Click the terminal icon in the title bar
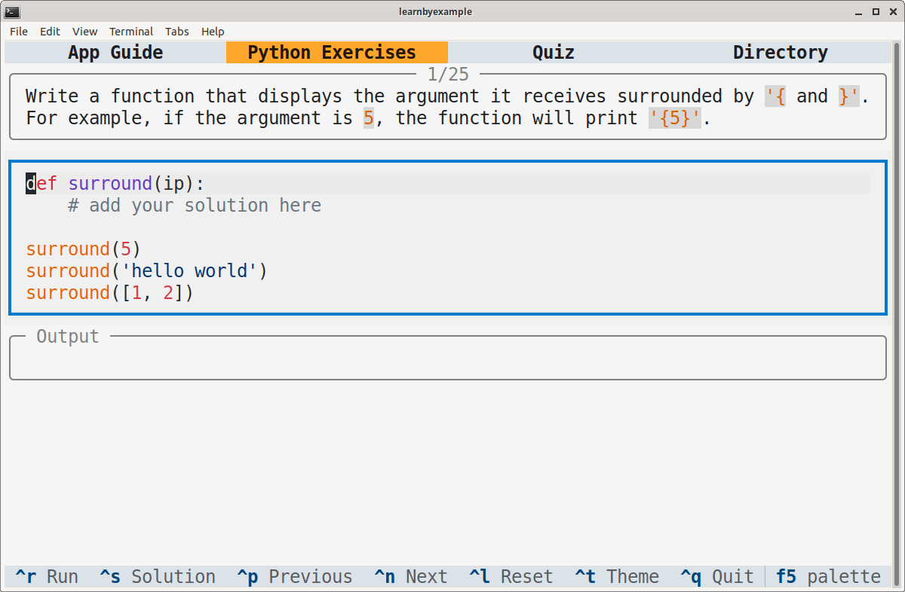Image resolution: width=905 pixels, height=592 pixels. pyautogui.click(x=12, y=11)
